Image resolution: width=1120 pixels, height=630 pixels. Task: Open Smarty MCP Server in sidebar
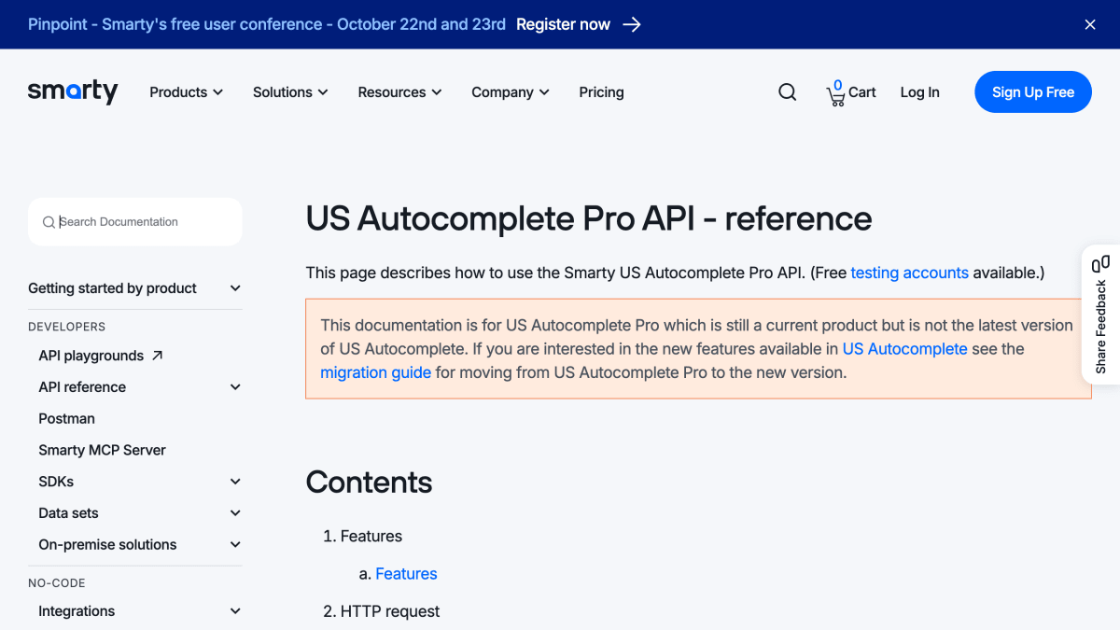coord(102,450)
